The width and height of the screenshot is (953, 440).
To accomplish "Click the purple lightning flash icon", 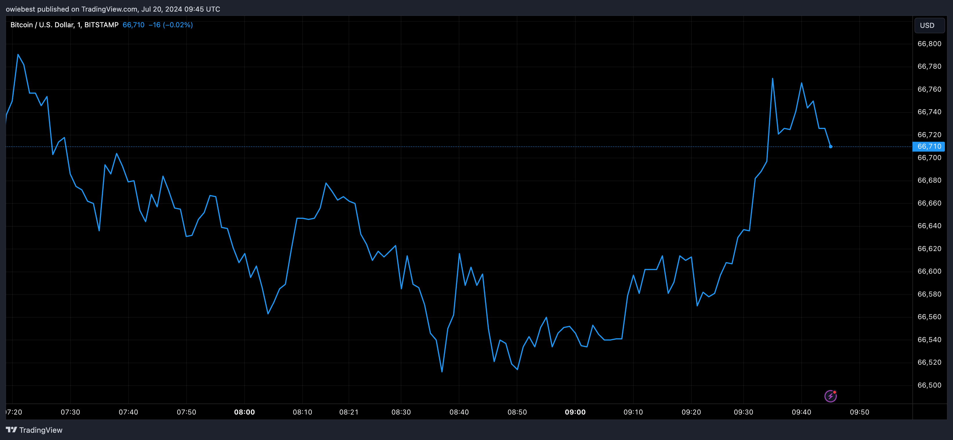I will click(831, 396).
